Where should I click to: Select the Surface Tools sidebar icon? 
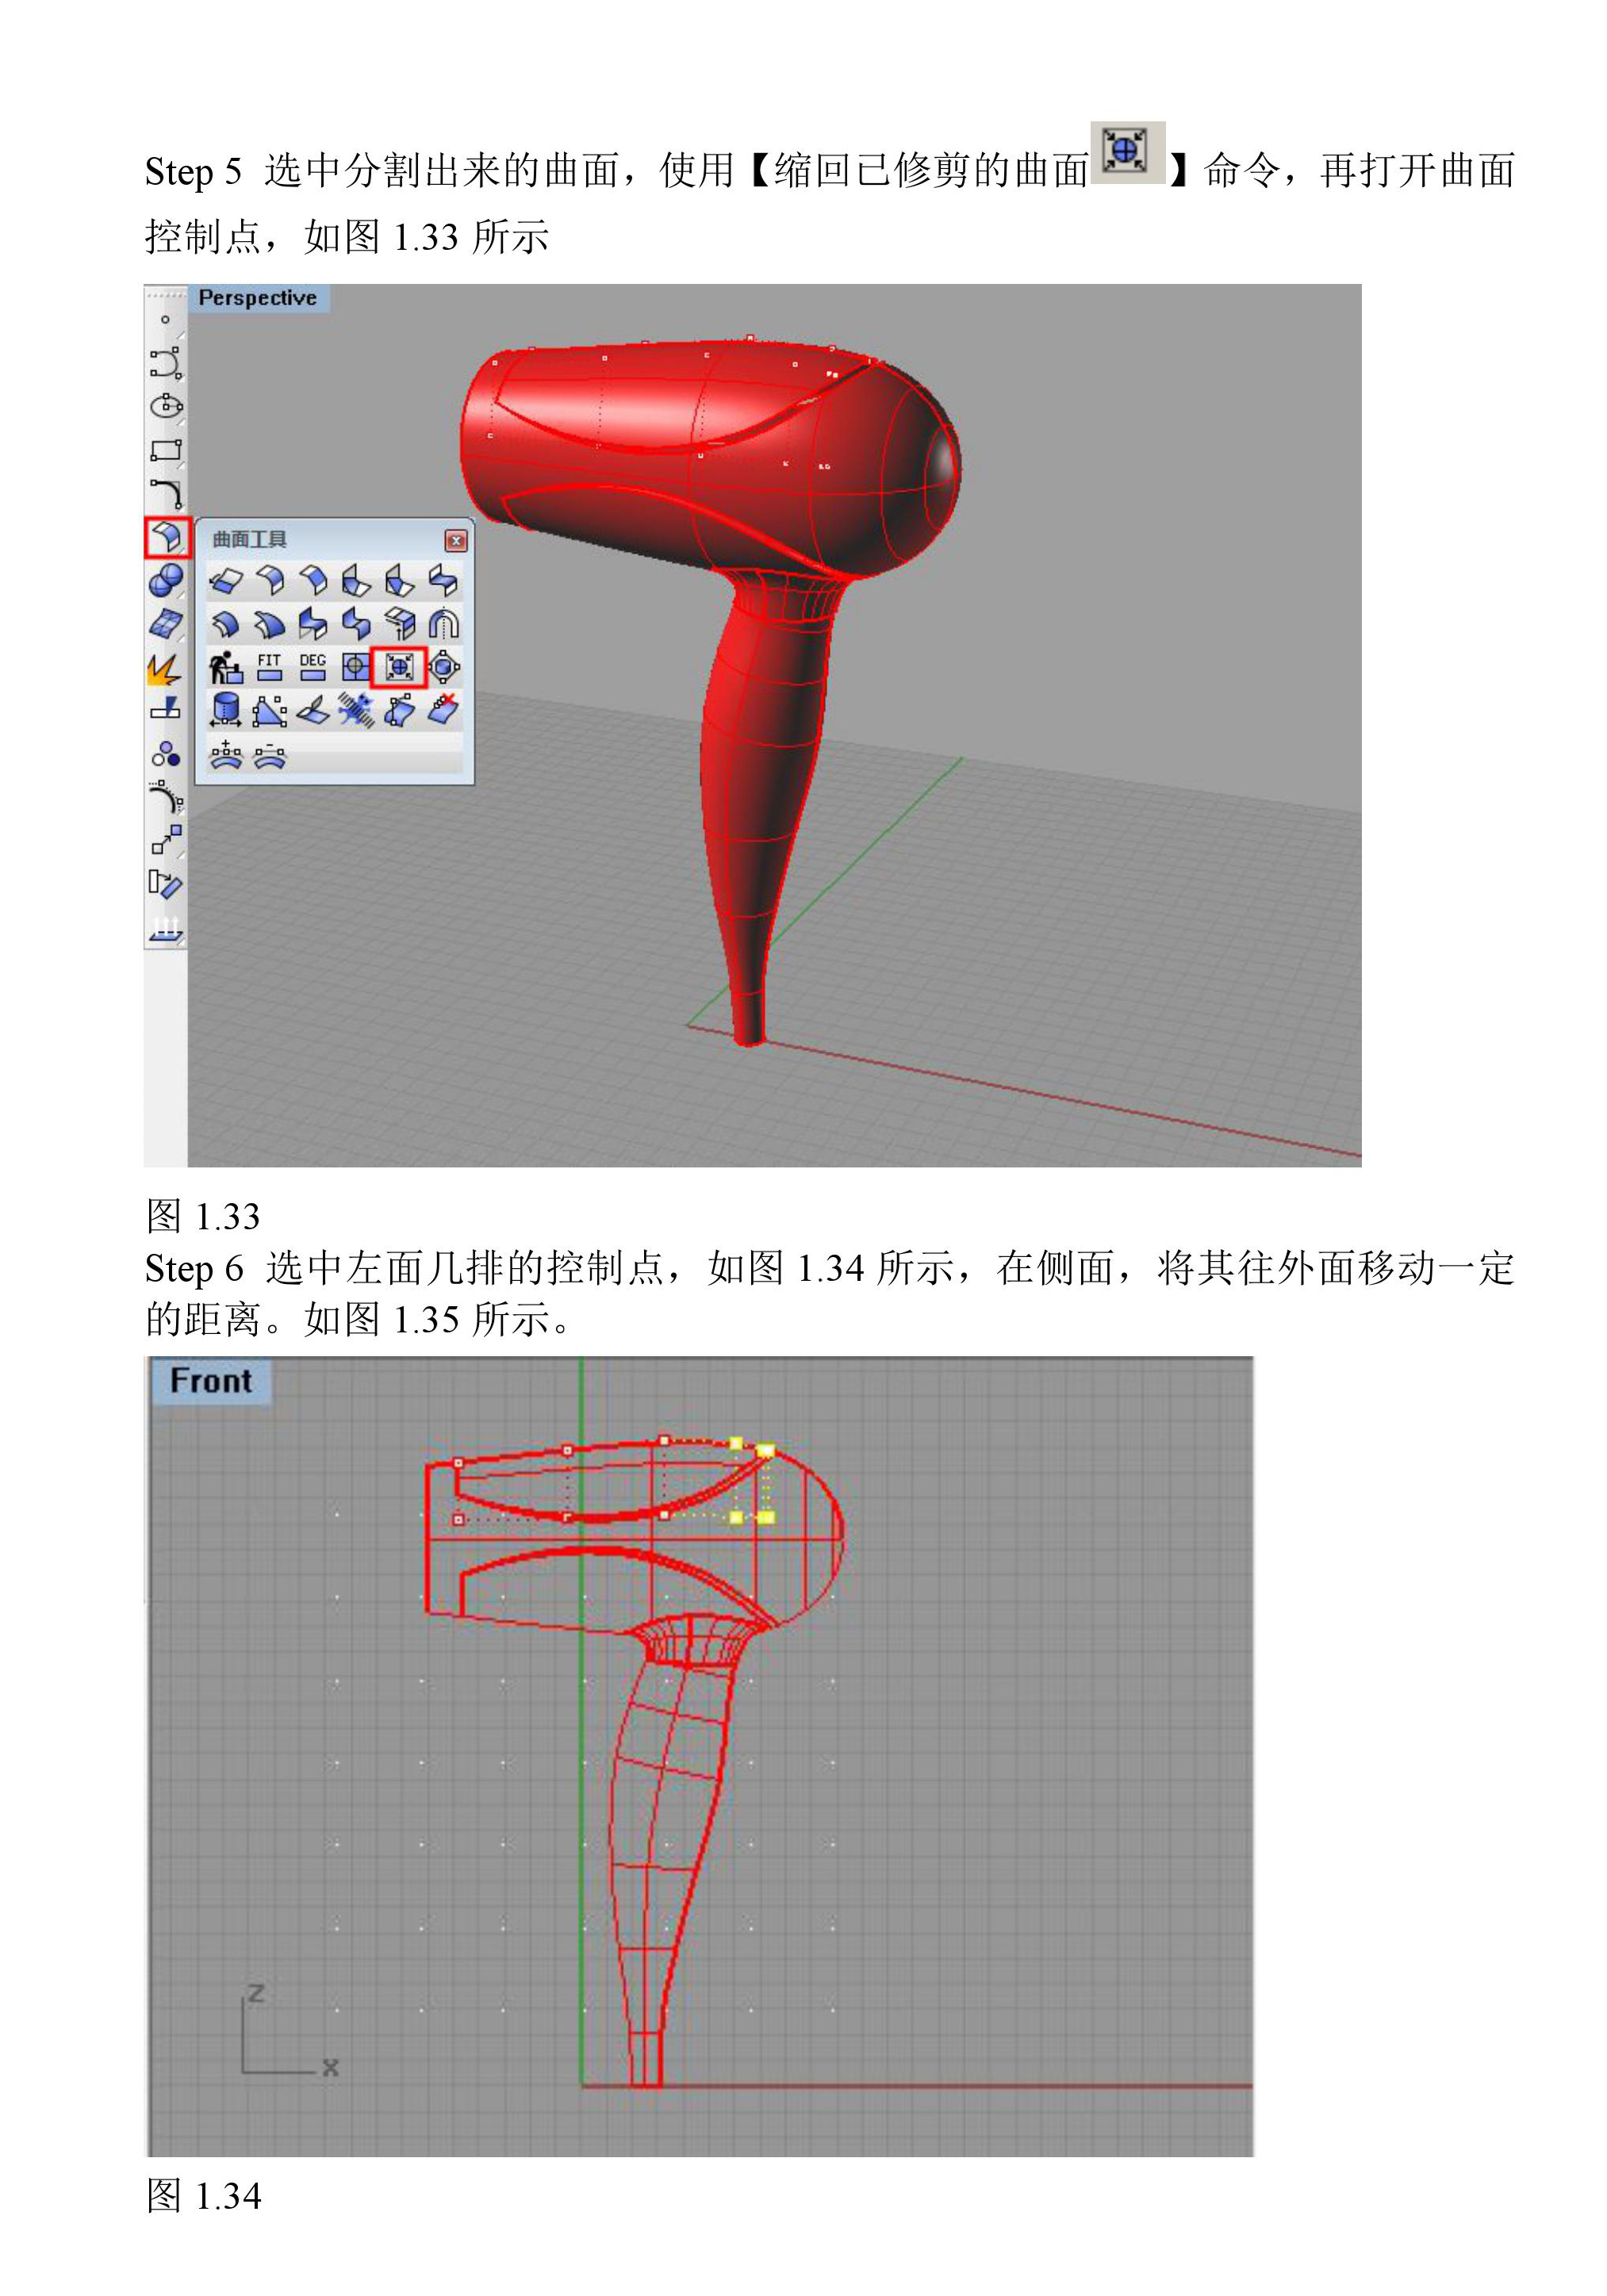166,538
